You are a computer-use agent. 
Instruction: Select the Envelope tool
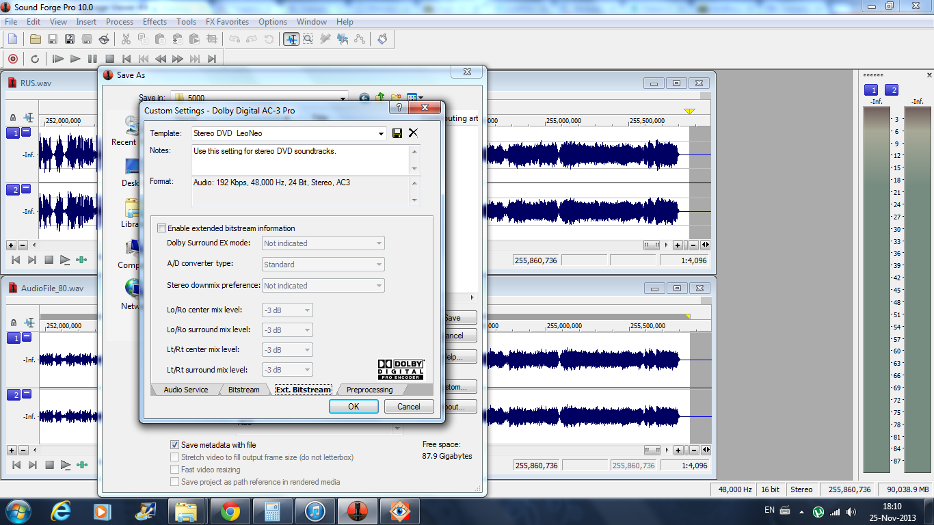[360, 39]
